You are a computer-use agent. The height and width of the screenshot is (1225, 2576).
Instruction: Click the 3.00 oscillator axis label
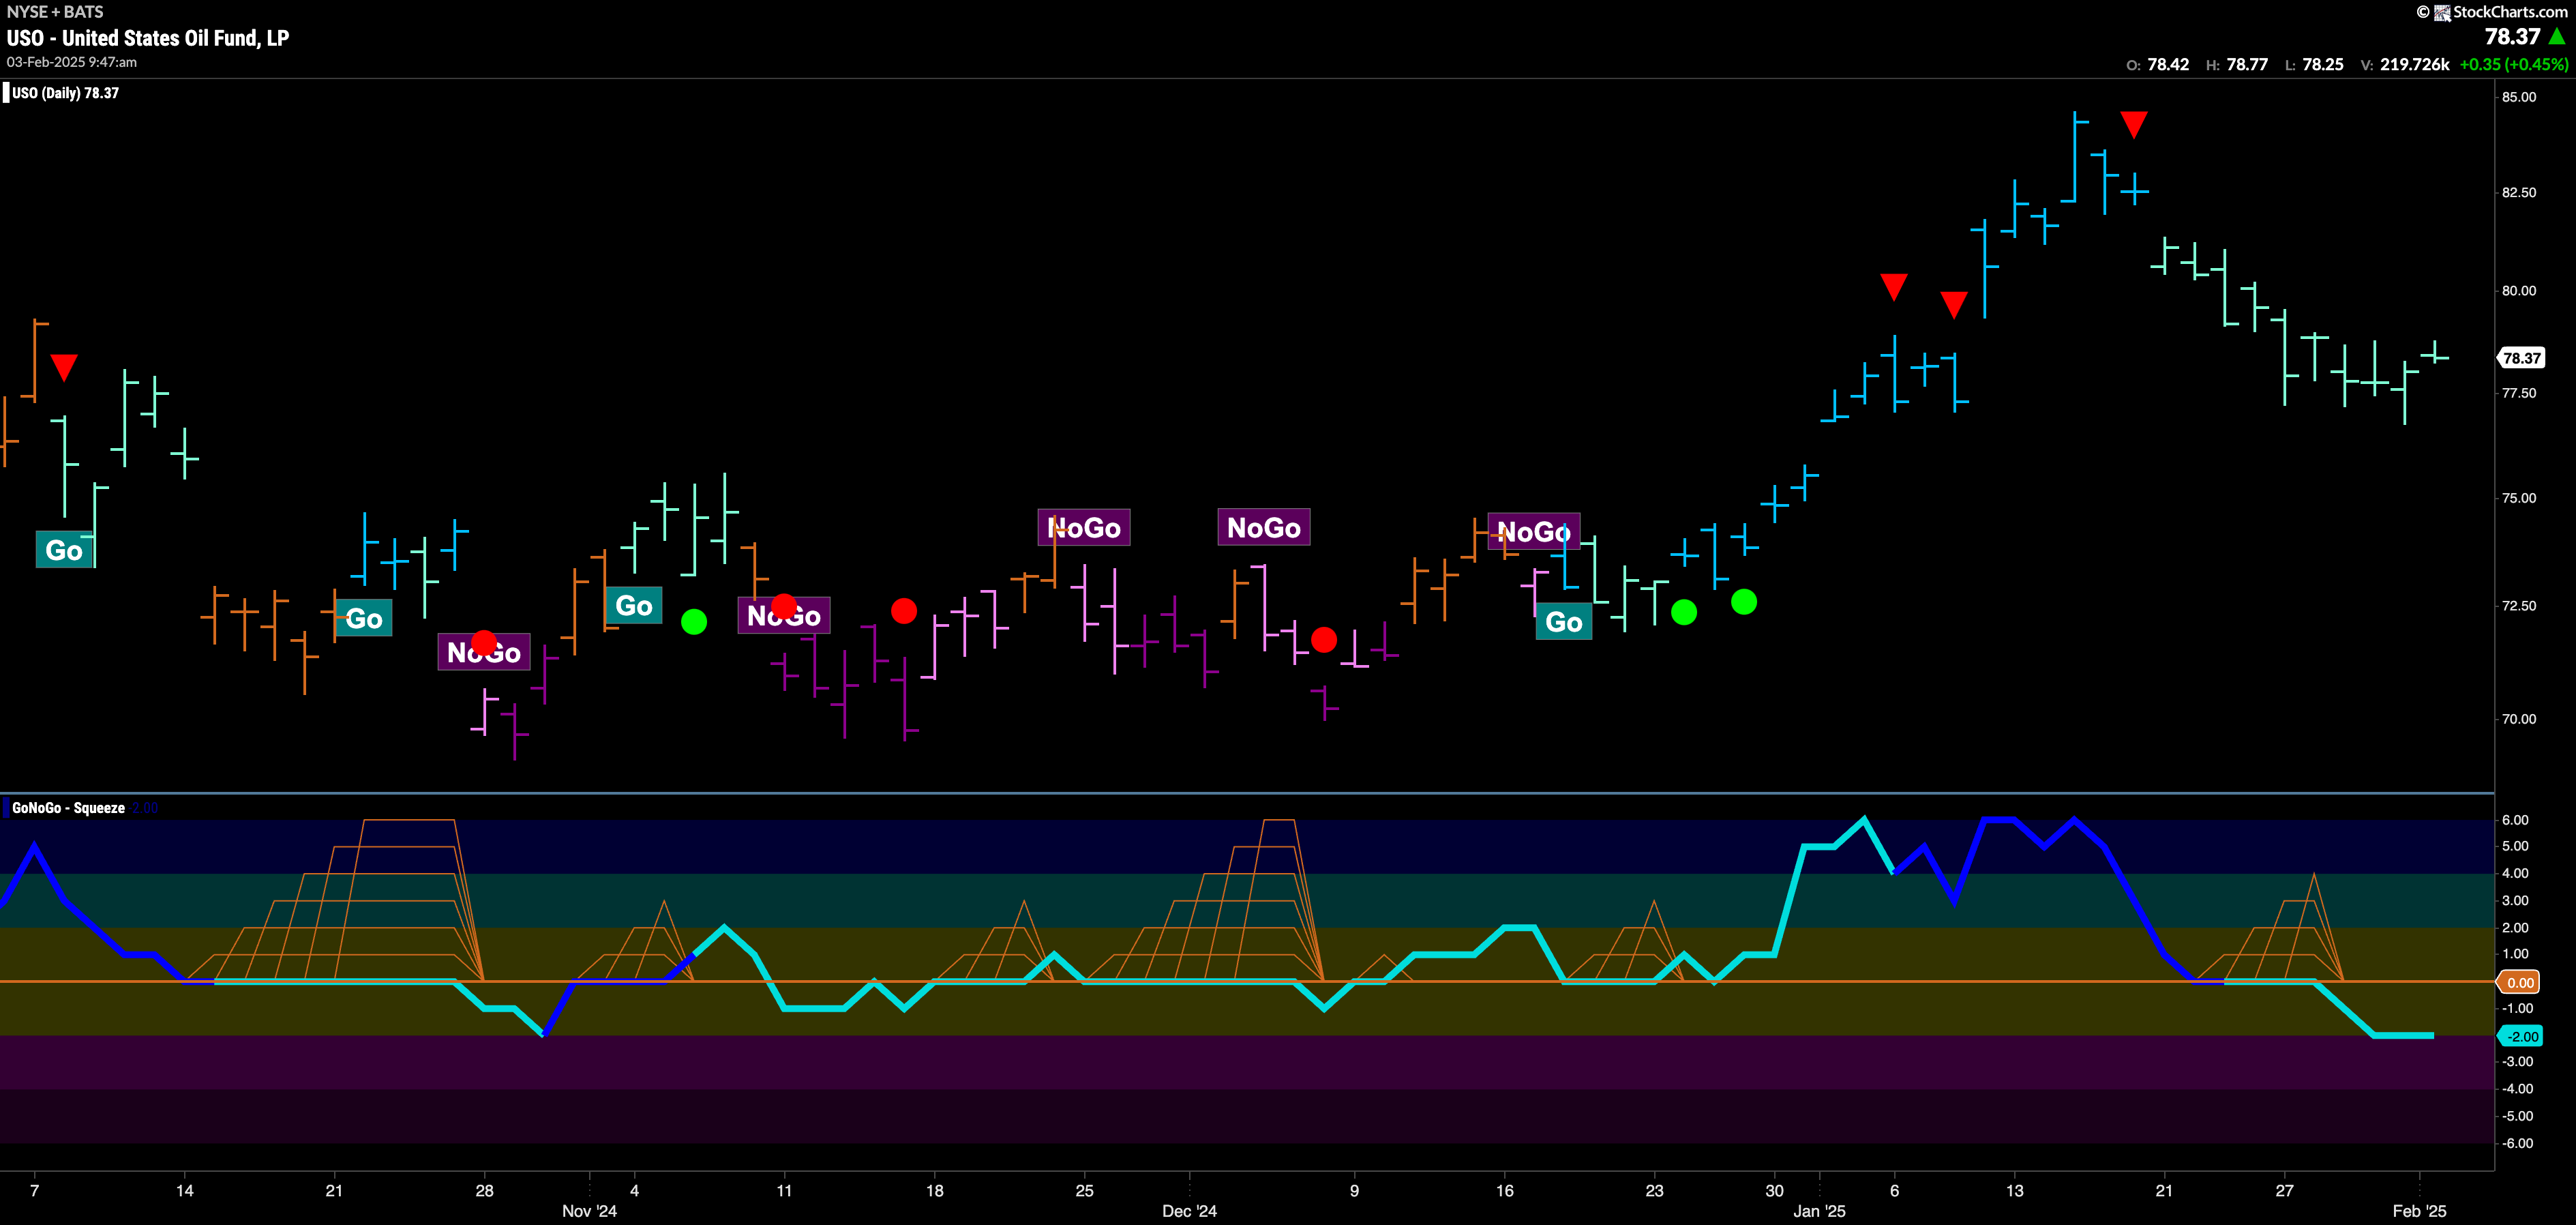(x=2515, y=901)
